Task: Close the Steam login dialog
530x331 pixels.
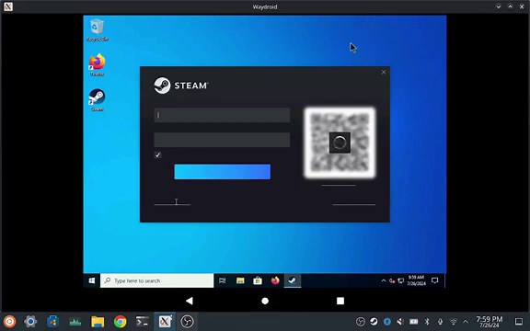Action: click(384, 72)
